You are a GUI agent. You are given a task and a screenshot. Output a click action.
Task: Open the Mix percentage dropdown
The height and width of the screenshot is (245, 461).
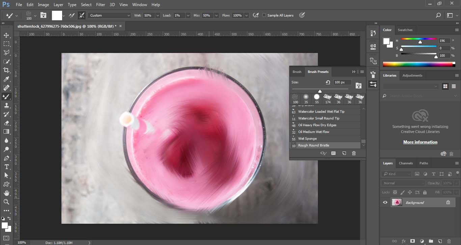(x=216, y=15)
